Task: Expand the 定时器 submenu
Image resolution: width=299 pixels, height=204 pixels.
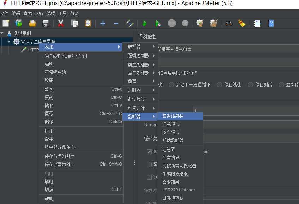Action: pyautogui.click(x=140, y=90)
